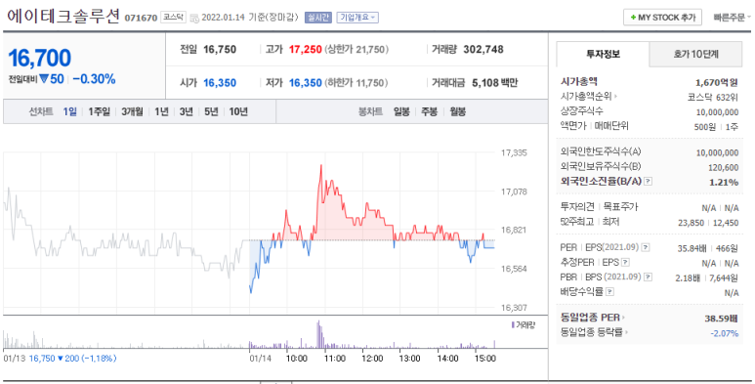Viewport: 755px width, 384px height.
Task: Click the 시가 value 16,350
Action: pyautogui.click(x=220, y=83)
